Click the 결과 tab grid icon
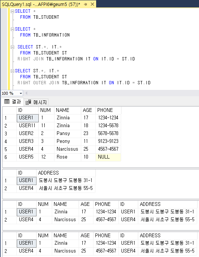The height and width of the screenshot is (257, 199). (x=7, y=102)
